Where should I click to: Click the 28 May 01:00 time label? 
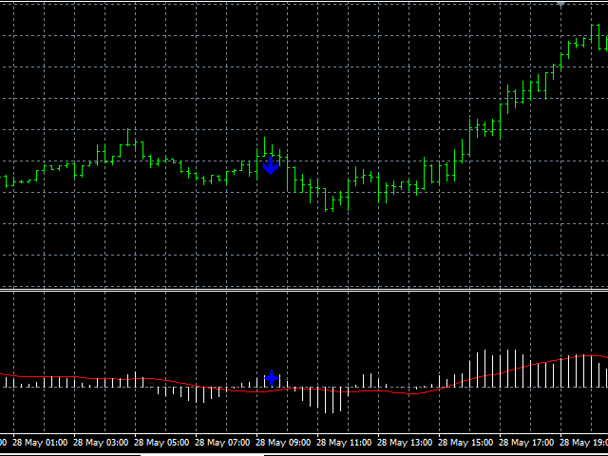pyautogui.click(x=40, y=443)
